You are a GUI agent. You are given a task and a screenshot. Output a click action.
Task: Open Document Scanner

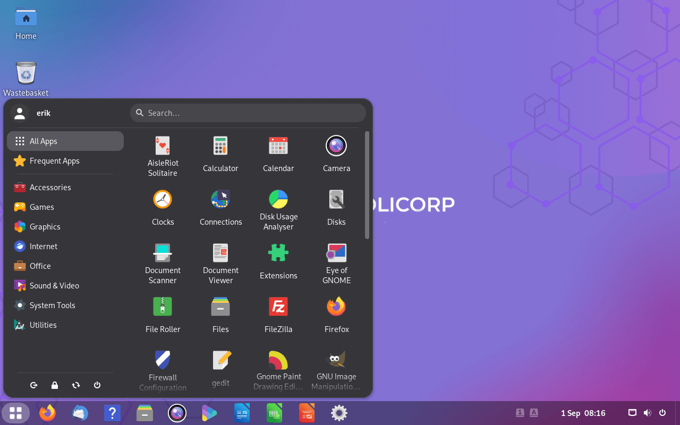click(163, 263)
